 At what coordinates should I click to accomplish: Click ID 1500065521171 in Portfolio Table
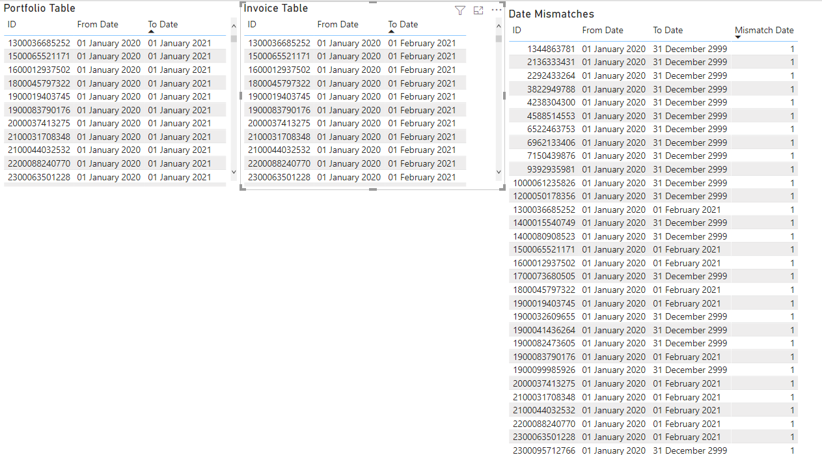click(39, 57)
